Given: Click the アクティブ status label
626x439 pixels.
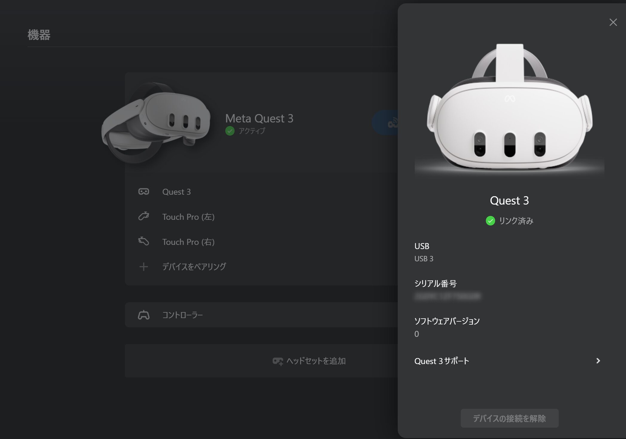Looking at the screenshot, I should (x=252, y=131).
